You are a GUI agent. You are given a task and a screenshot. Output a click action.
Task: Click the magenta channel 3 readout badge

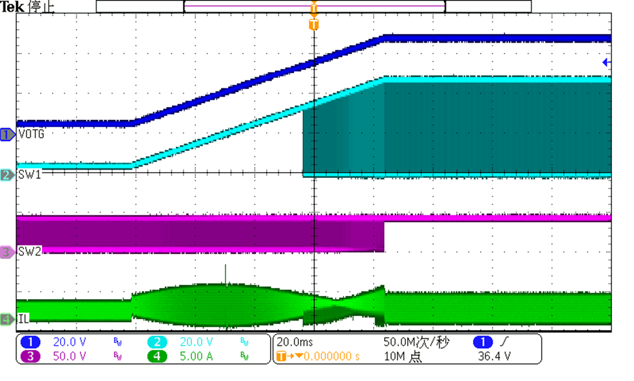[x=31, y=356]
